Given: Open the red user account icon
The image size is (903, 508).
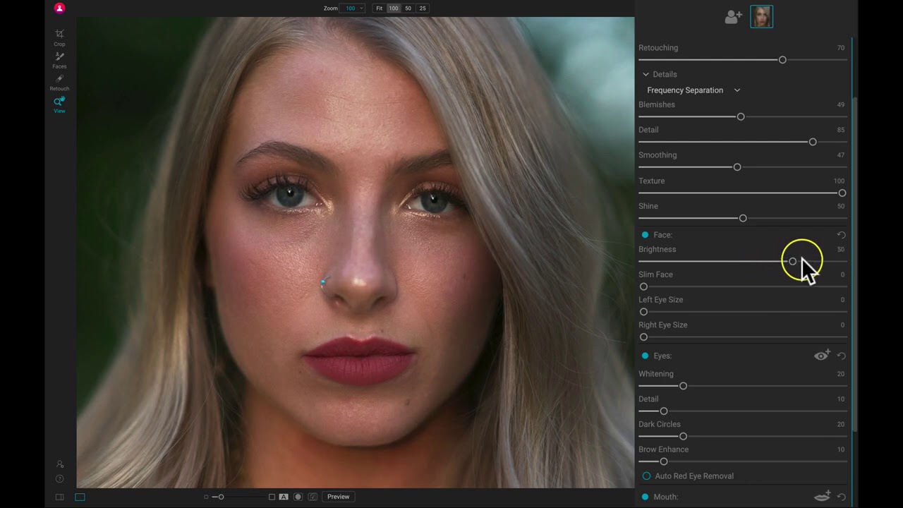Looking at the screenshot, I should [x=59, y=8].
